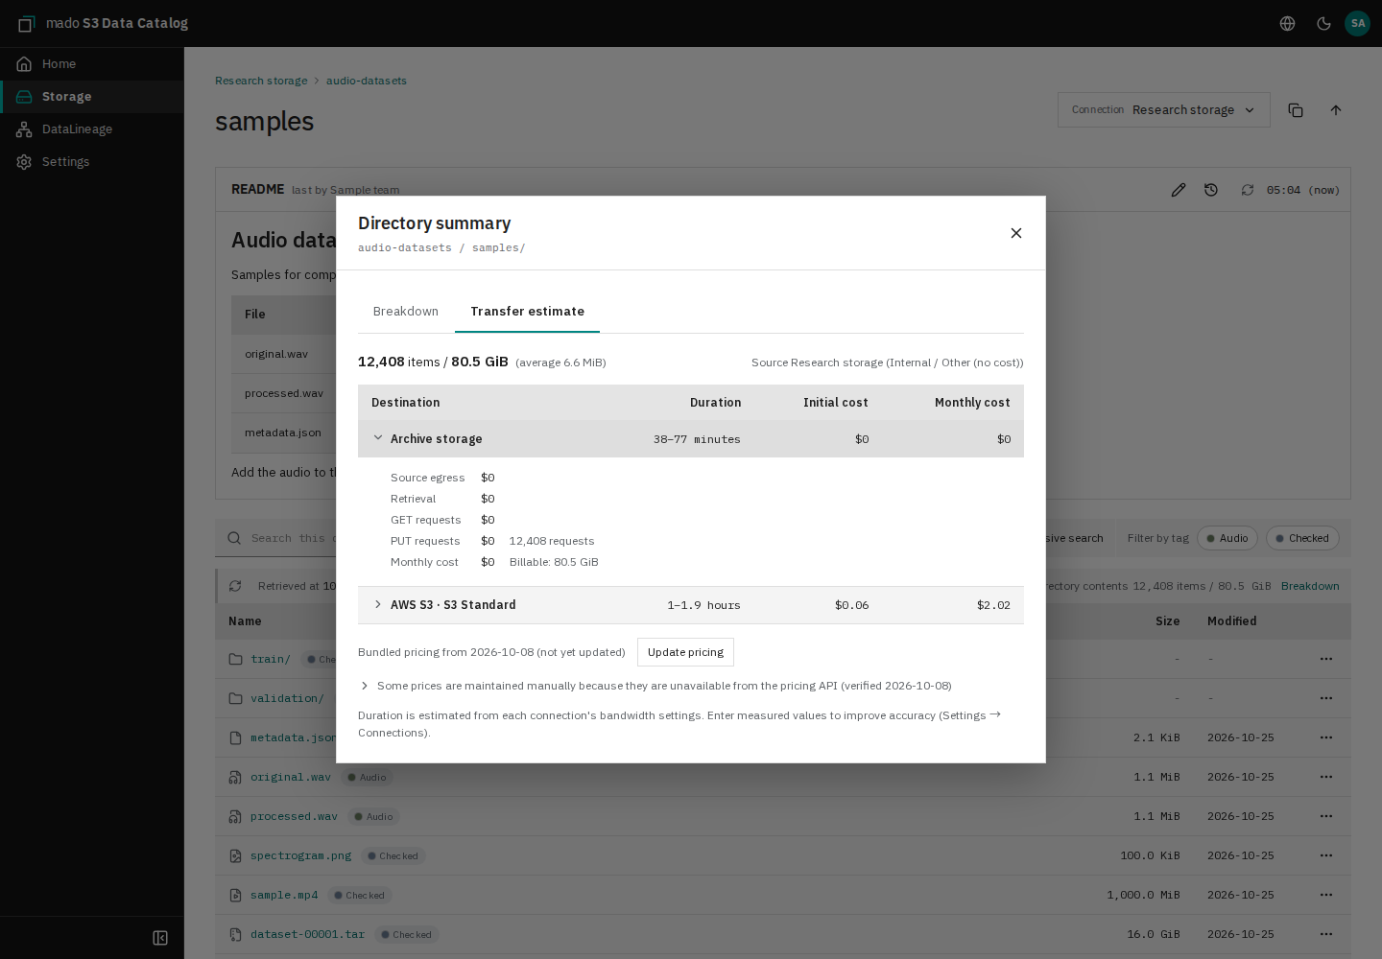Open row menu for original.wav
Image resolution: width=1382 pixels, height=959 pixels.
point(1326,777)
